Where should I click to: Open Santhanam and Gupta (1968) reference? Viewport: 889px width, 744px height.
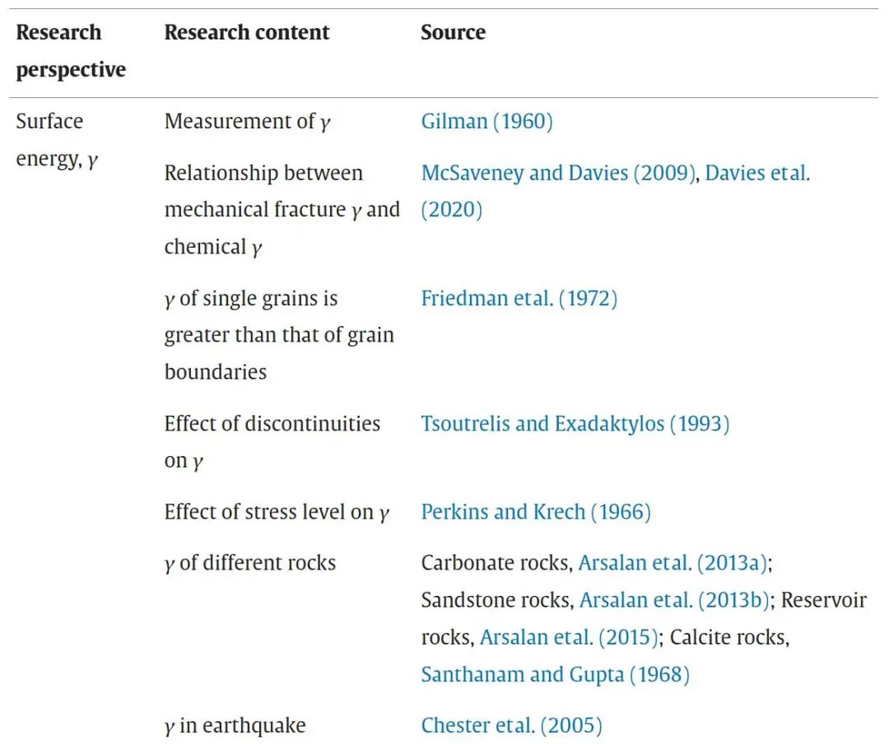point(555,674)
